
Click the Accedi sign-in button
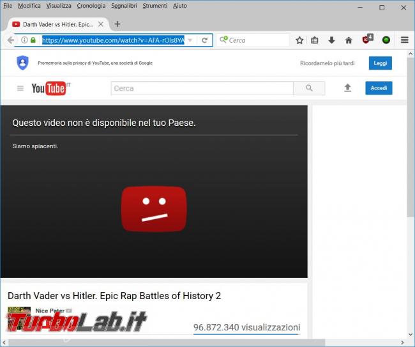click(x=379, y=88)
